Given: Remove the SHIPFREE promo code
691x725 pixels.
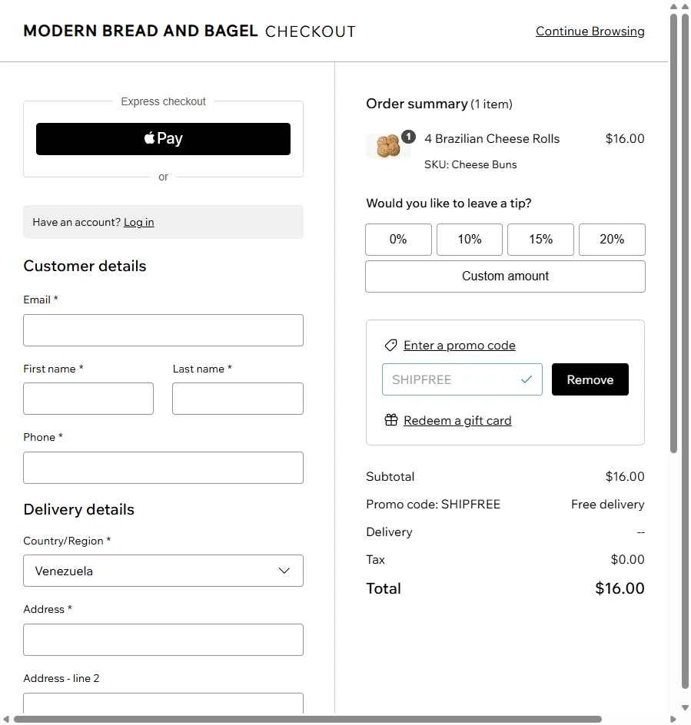Looking at the screenshot, I should pyautogui.click(x=590, y=379).
